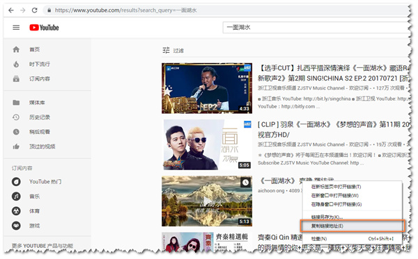Open the 《一面湖水》 third result title

pyautogui.click(x=297, y=181)
